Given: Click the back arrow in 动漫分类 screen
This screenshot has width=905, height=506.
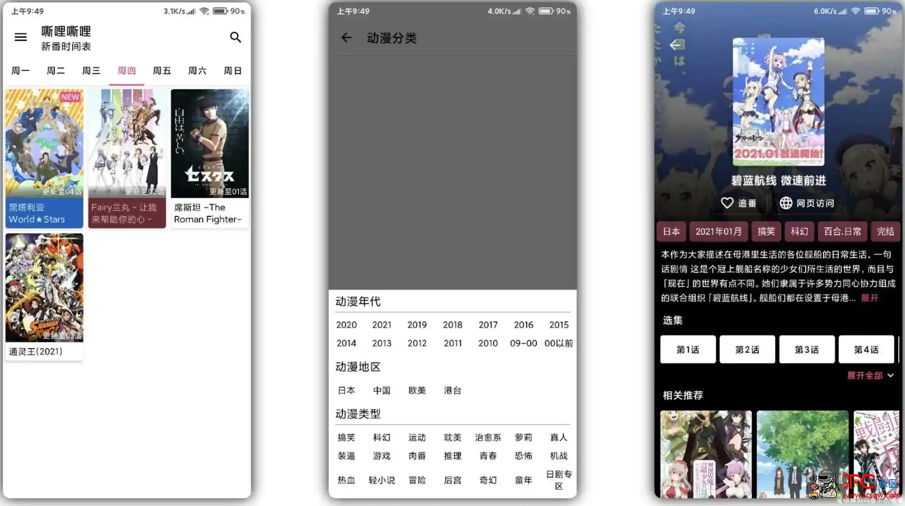Looking at the screenshot, I should [x=346, y=38].
